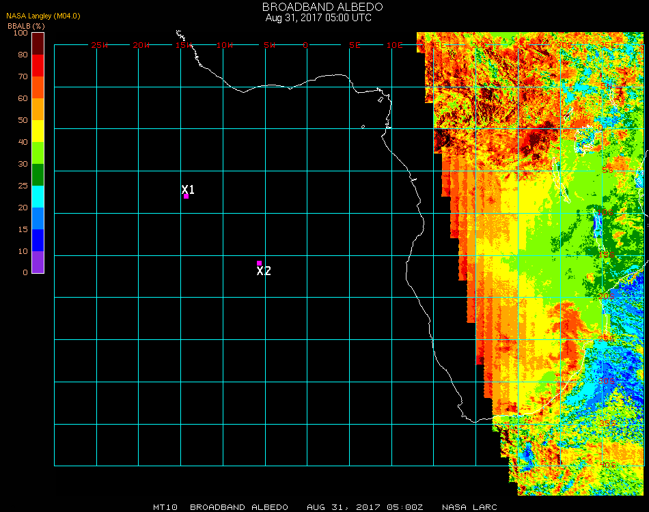Click the '10S' latitude label
This screenshot has width=649, height=512.
click(x=605, y=212)
